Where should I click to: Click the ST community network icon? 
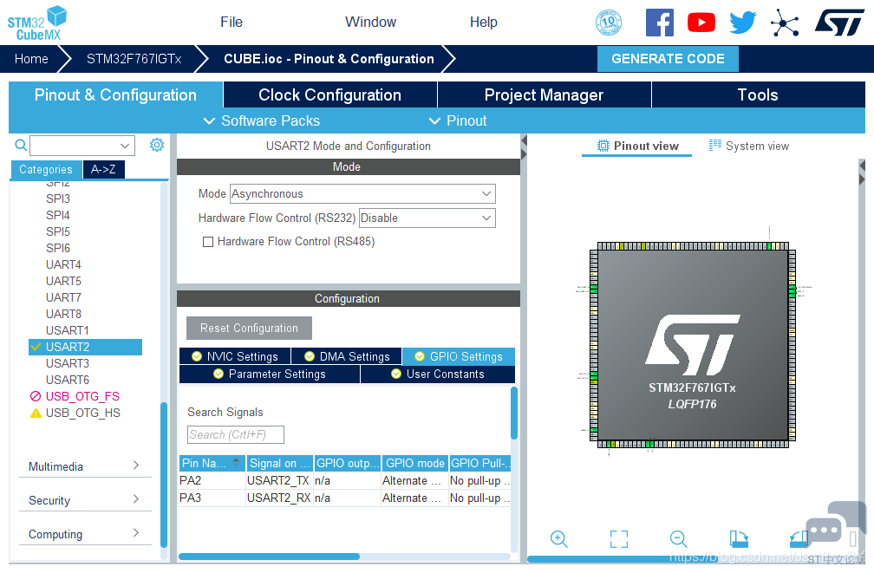785,23
